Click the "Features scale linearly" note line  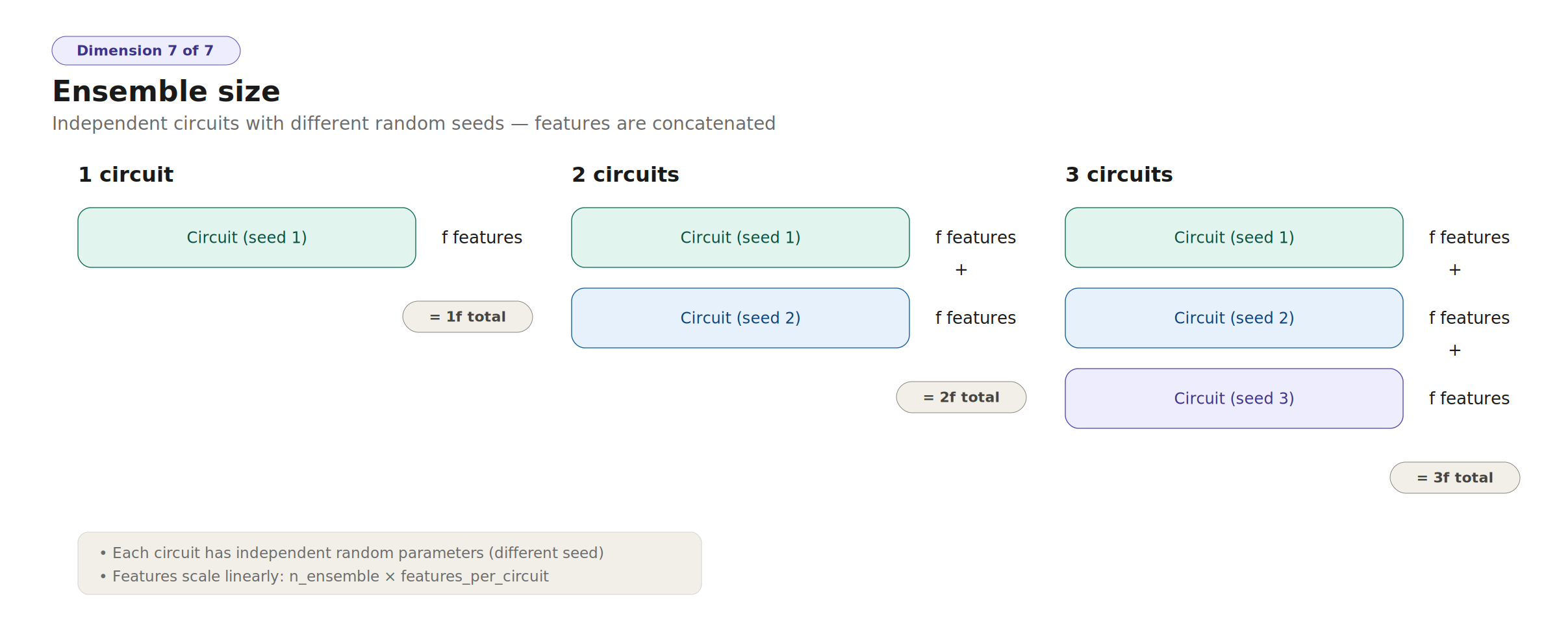pyautogui.click(x=330, y=576)
